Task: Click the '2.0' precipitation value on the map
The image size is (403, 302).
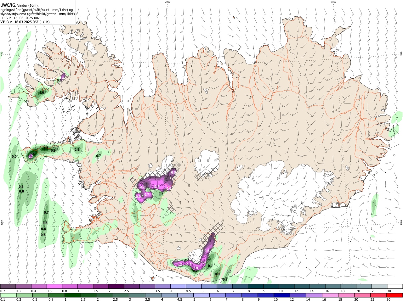Action: [31, 156]
